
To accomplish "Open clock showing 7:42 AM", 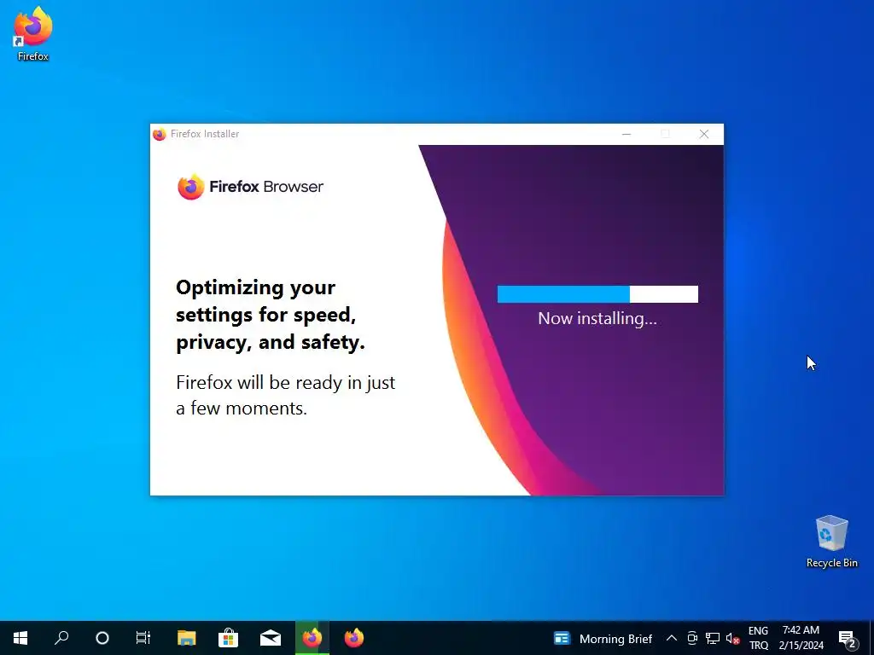I will (801, 638).
